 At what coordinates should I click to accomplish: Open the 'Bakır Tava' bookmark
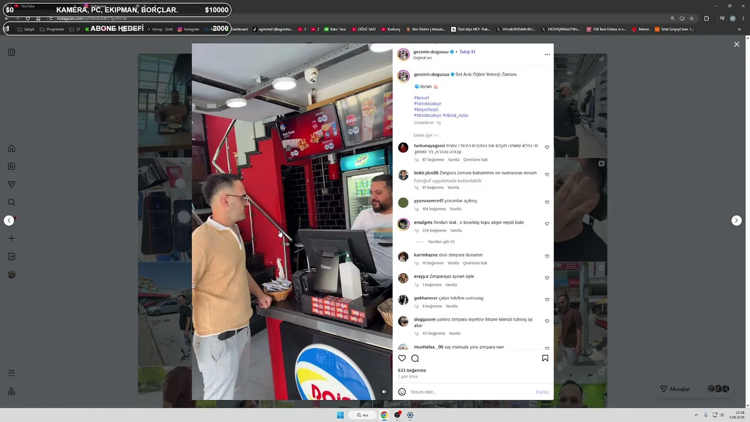pos(335,29)
